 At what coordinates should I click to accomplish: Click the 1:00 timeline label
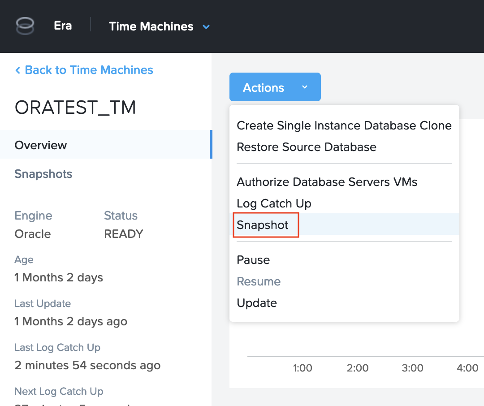click(x=302, y=368)
